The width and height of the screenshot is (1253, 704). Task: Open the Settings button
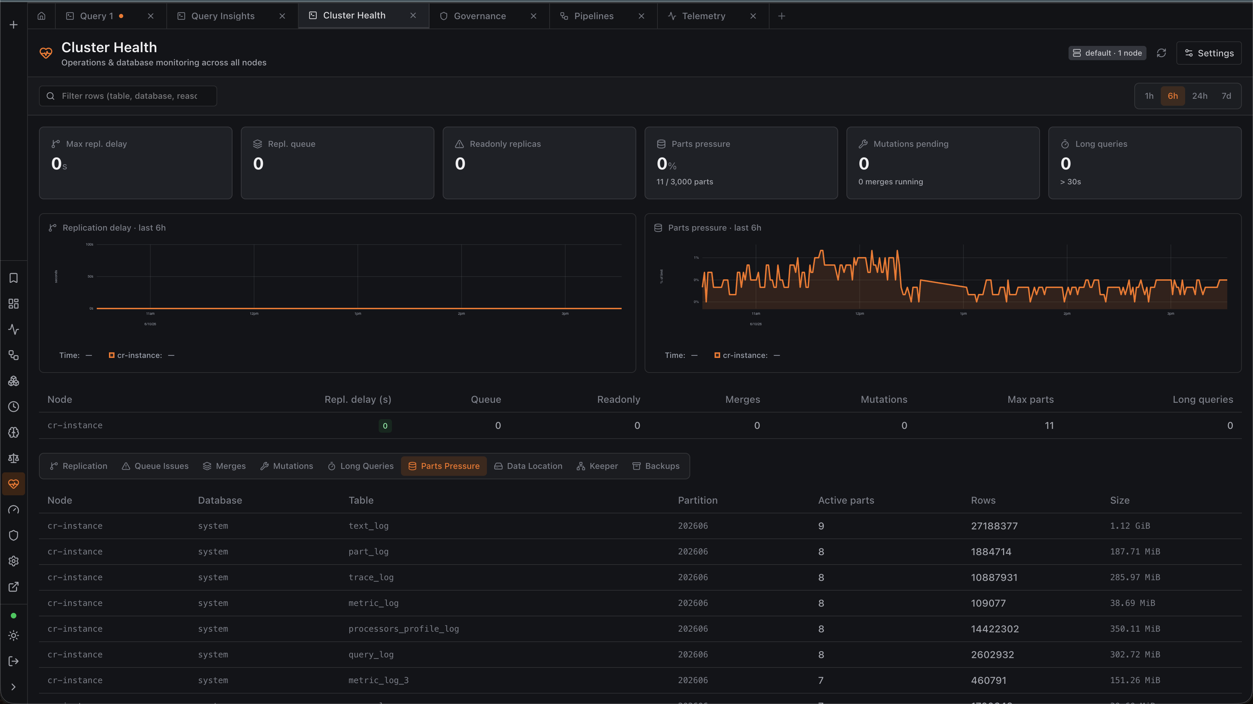1209,53
